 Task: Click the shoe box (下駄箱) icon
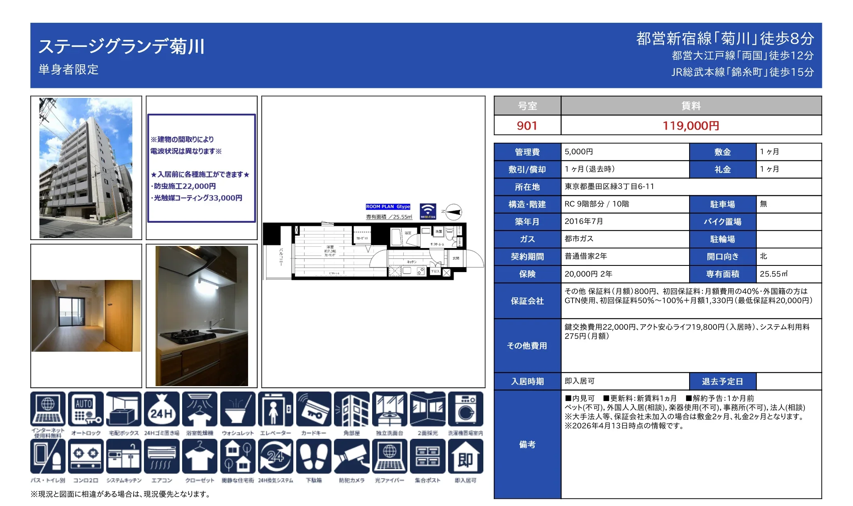(x=314, y=456)
